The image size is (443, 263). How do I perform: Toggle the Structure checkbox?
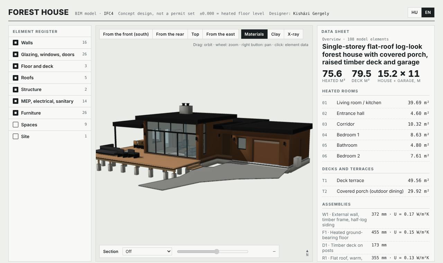(x=16, y=90)
